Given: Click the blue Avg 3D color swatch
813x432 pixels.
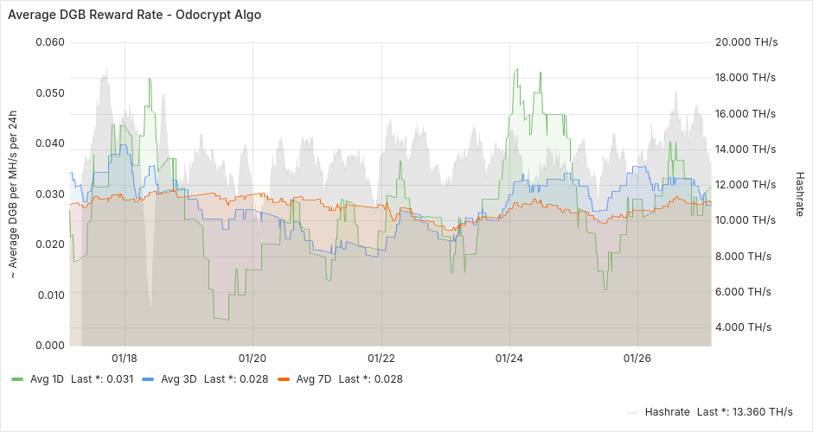Looking at the screenshot, I should click(x=148, y=379).
